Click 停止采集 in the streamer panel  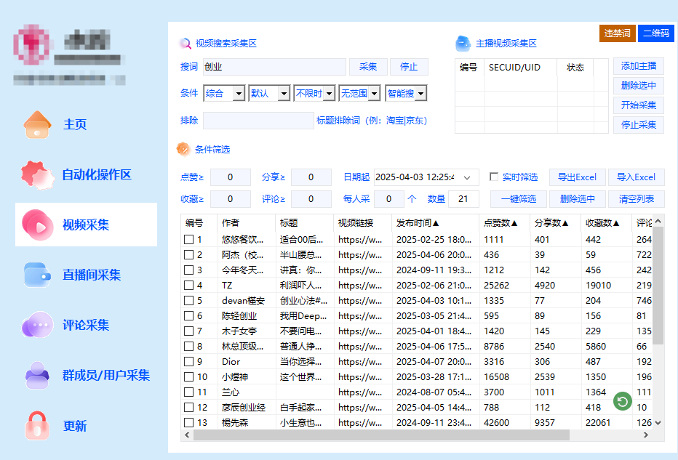point(639,125)
